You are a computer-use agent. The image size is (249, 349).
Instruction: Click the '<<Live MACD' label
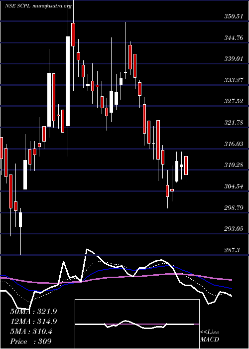[210, 336]
